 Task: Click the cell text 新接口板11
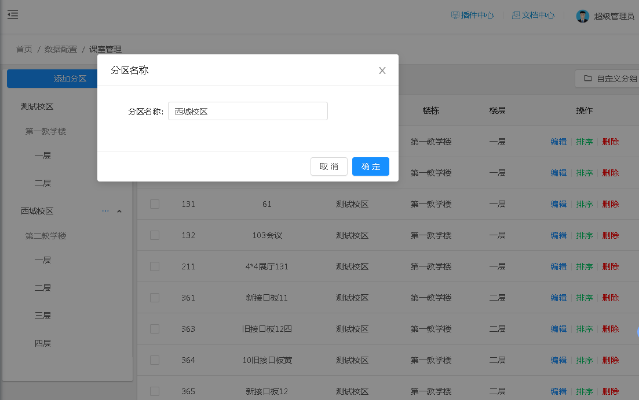click(267, 298)
